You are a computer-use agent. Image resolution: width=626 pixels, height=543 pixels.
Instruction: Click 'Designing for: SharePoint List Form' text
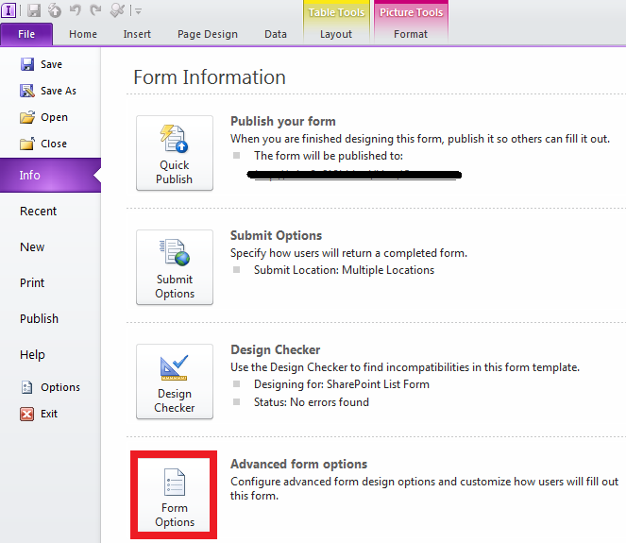tap(342, 384)
